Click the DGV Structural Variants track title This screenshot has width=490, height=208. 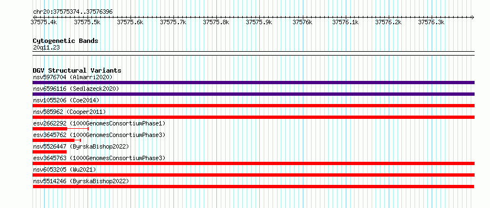77,70
